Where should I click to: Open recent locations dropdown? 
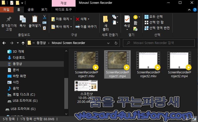point(18,43)
